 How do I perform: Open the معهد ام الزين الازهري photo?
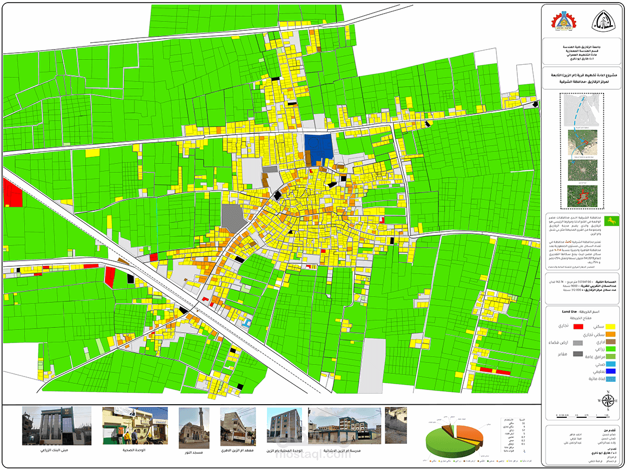pos(238,426)
